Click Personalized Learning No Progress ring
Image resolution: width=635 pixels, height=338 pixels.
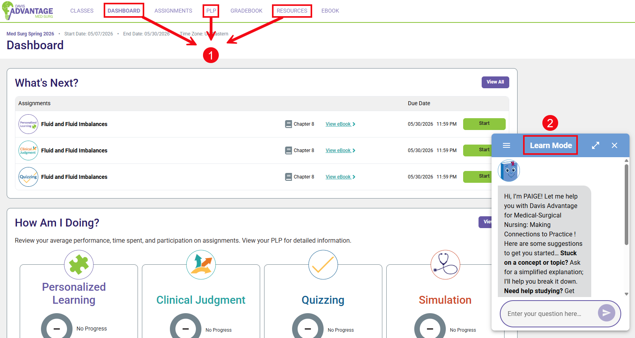click(57, 326)
